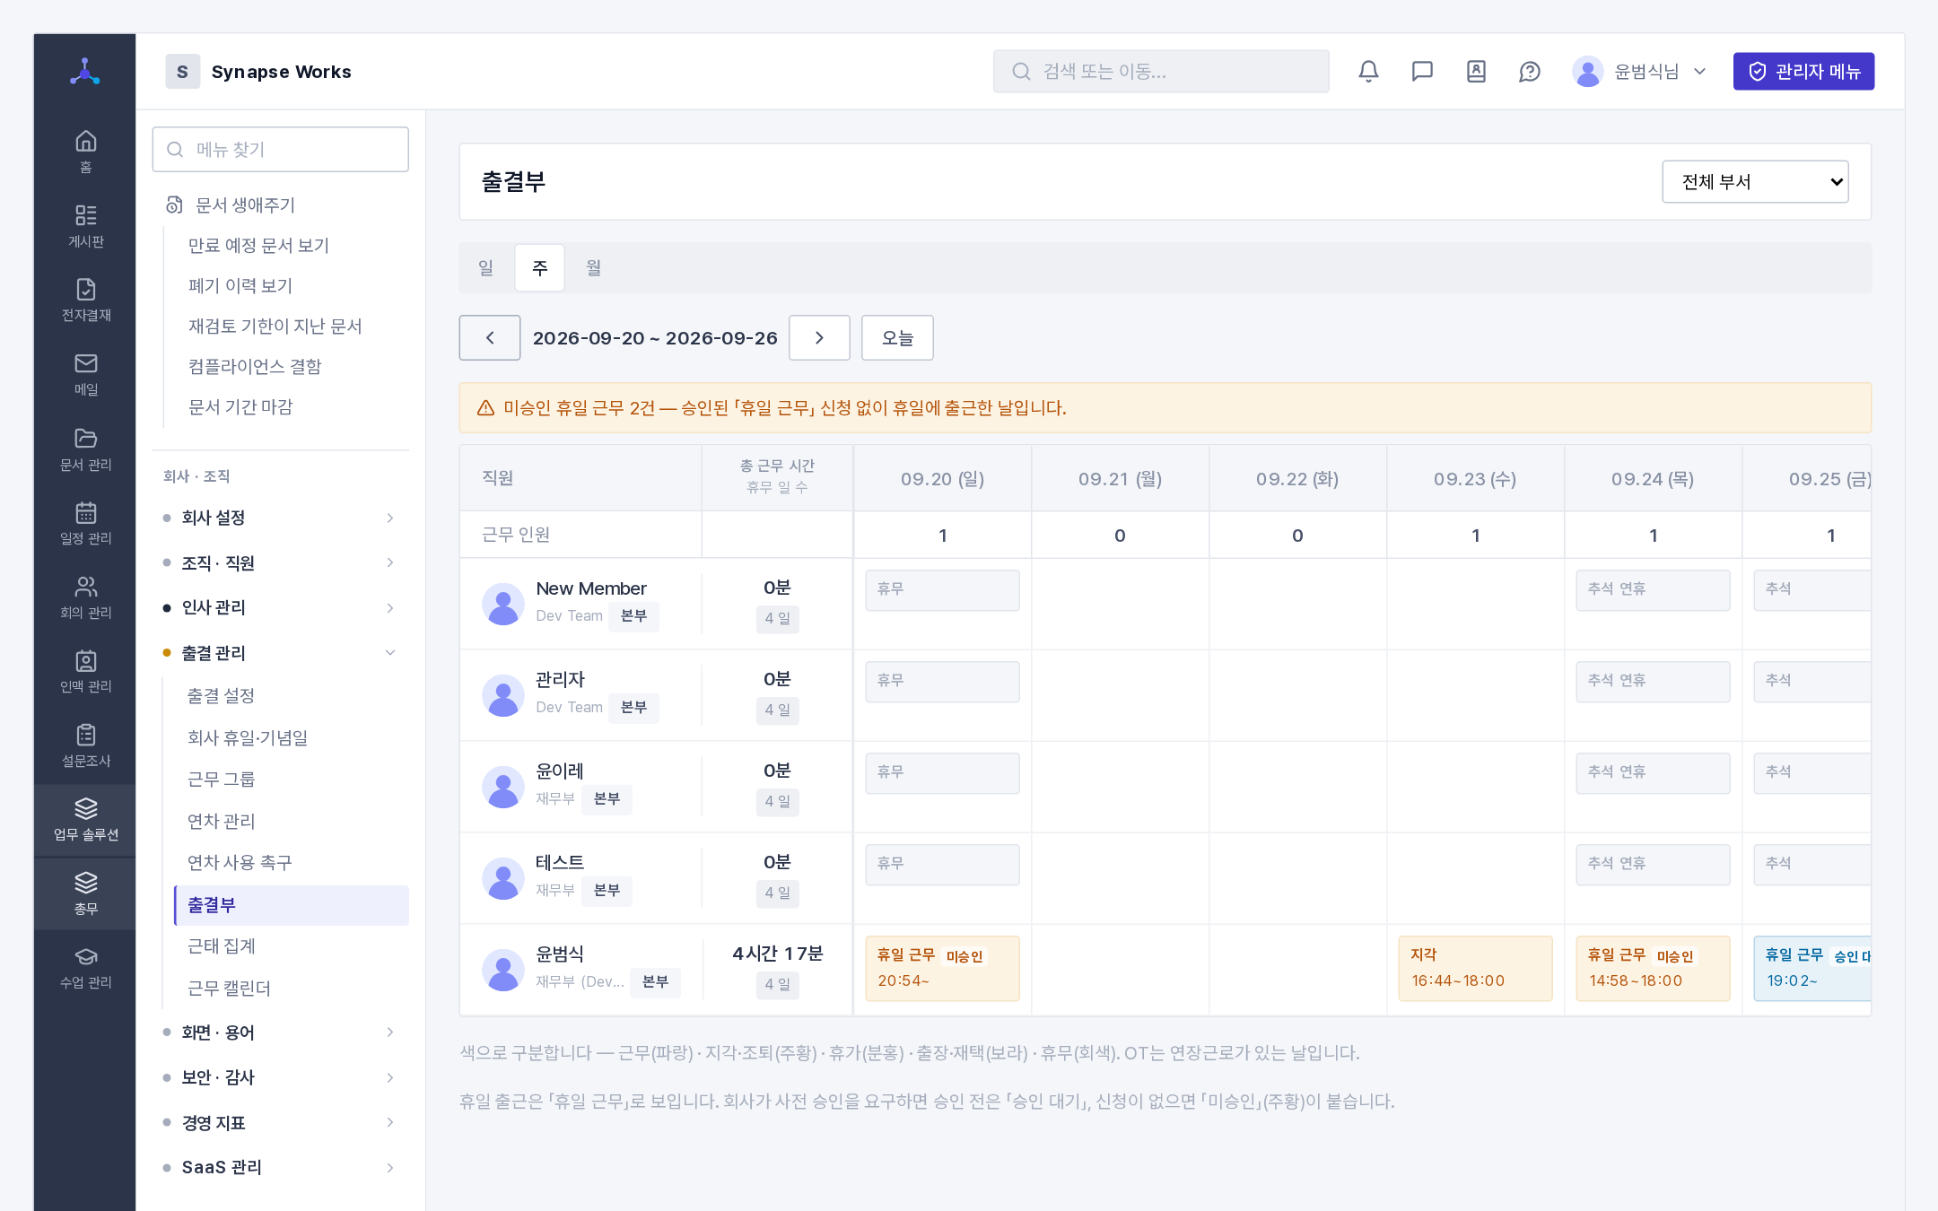This screenshot has width=1938, height=1211.
Task: Open 회사 휴일·기념일 menu item
Action: coord(292,737)
